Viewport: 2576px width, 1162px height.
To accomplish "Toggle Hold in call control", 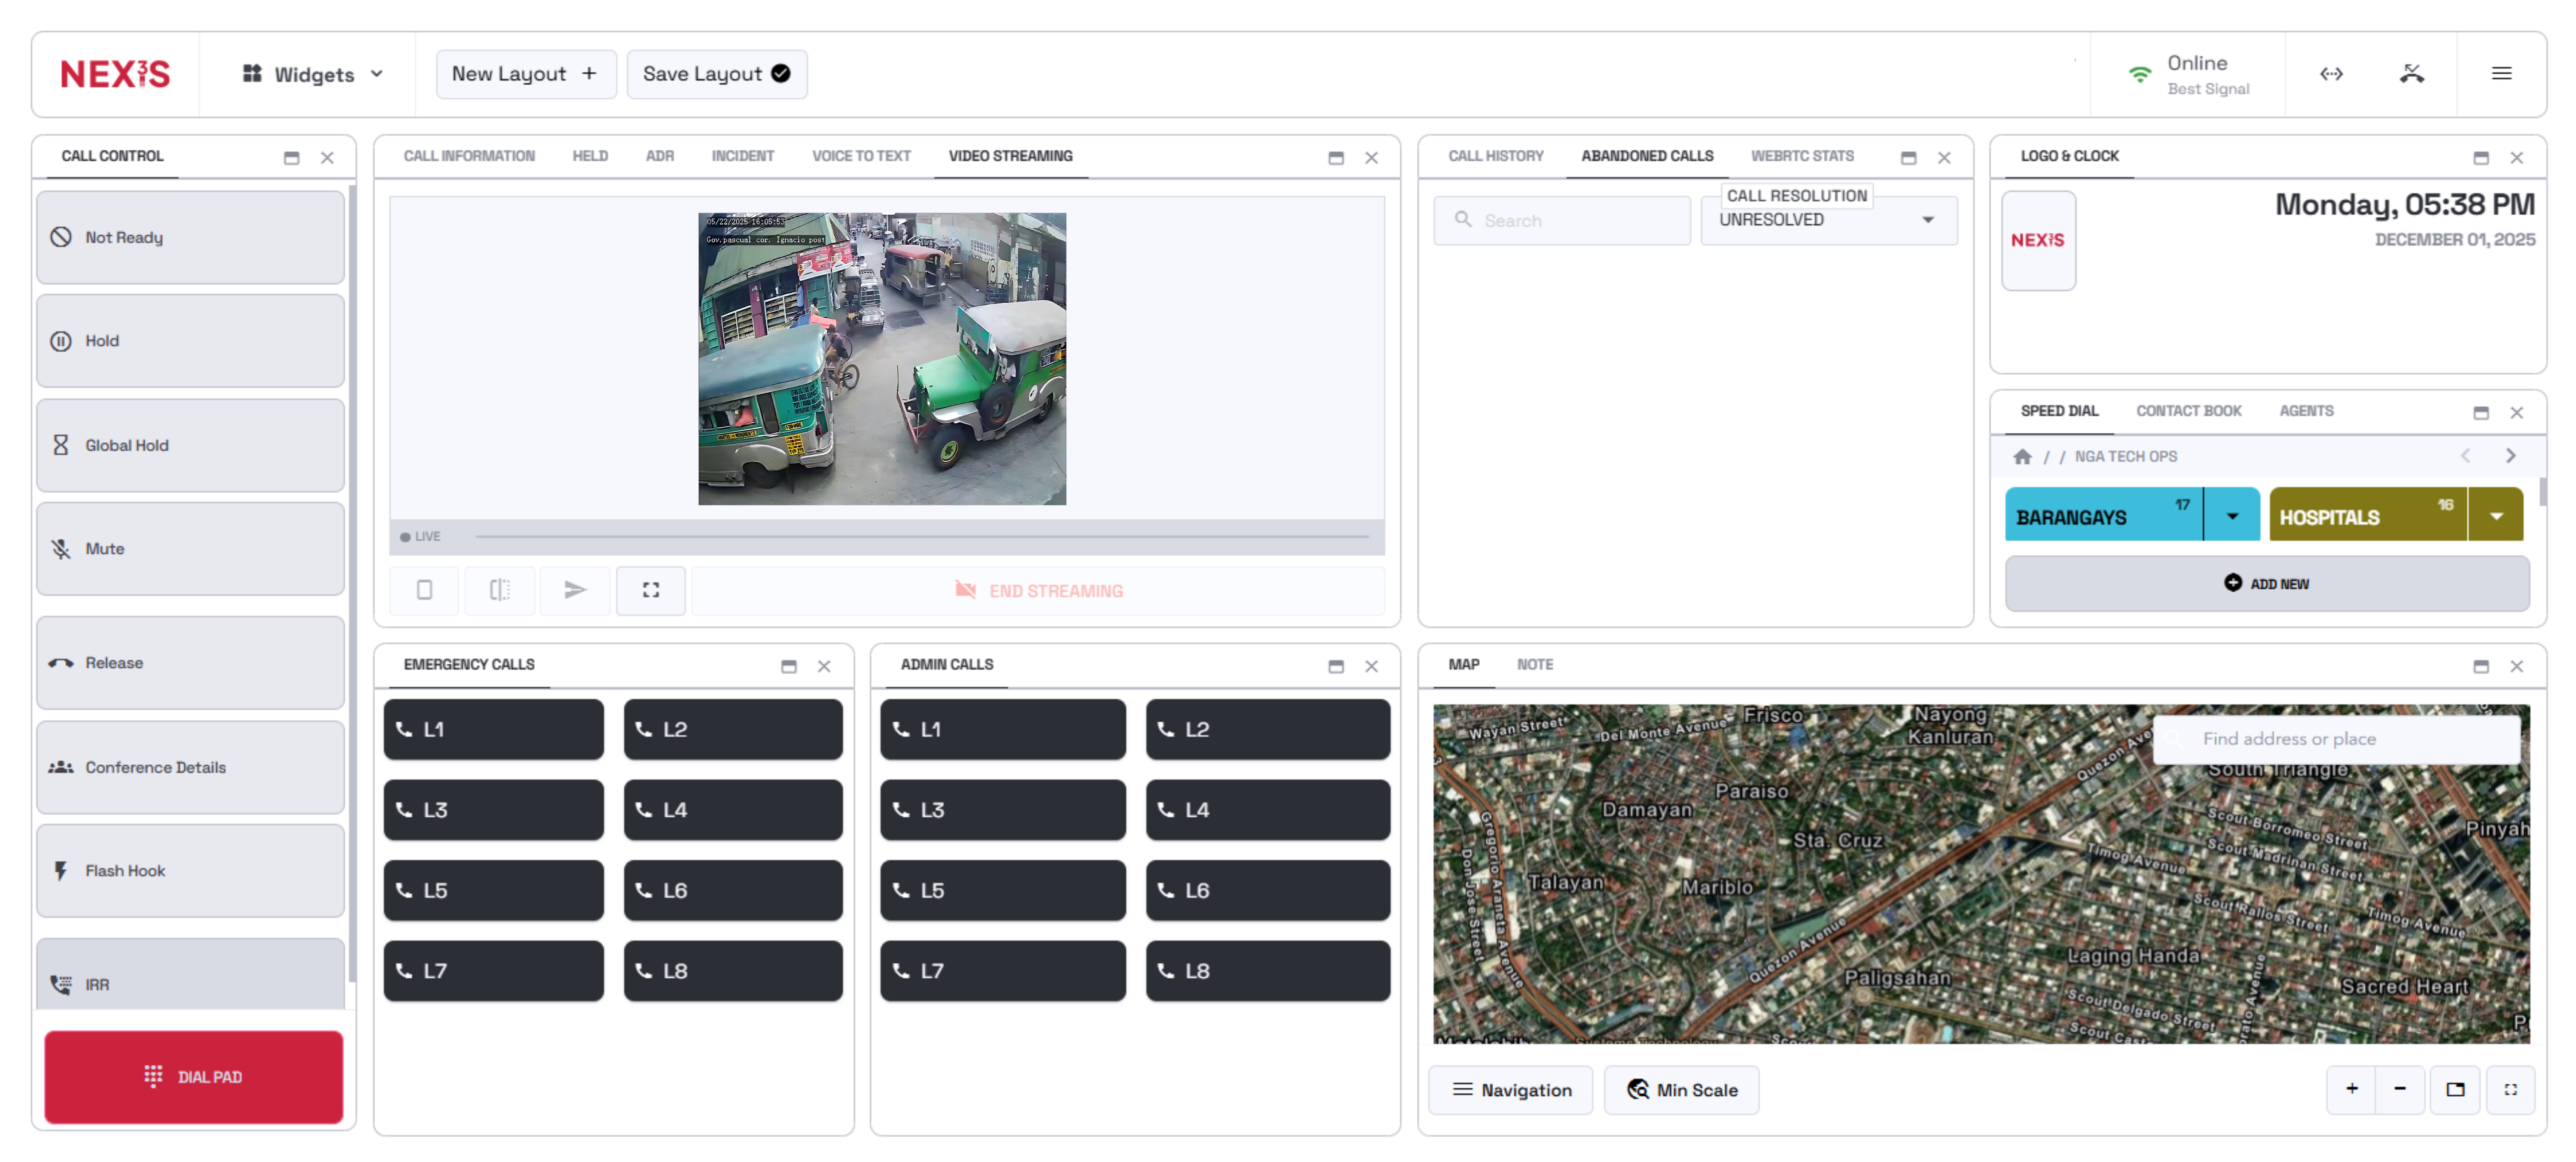I will 190,341.
